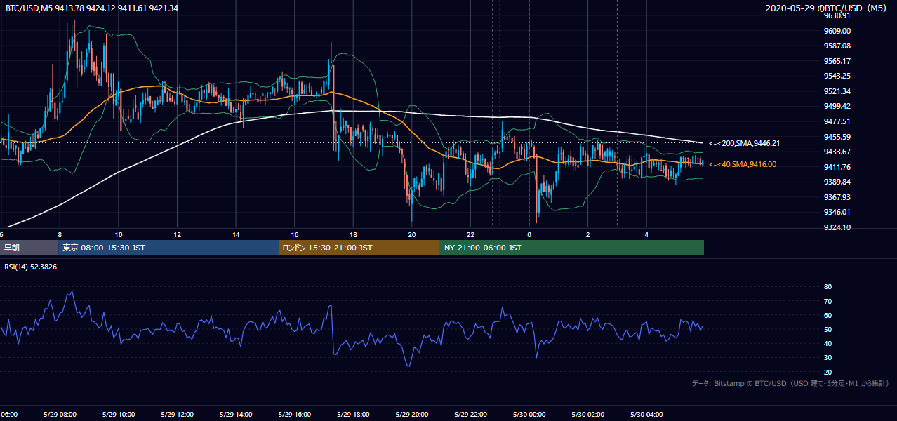Click hour tick 12 under the price chart
Screen dimensions: 897x421
point(177,234)
